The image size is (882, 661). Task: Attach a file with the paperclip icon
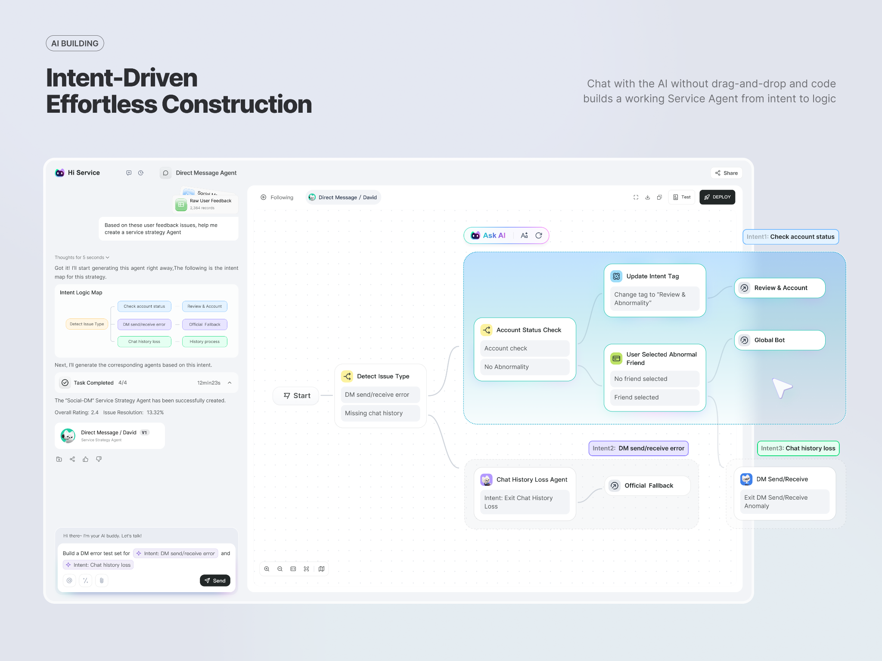[x=102, y=581]
